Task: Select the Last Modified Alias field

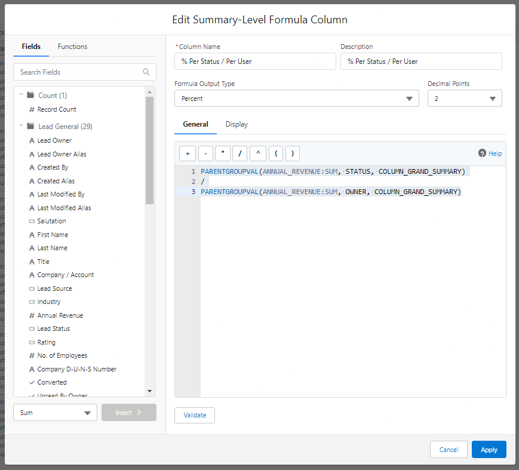Action: pyautogui.click(x=64, y=208)
